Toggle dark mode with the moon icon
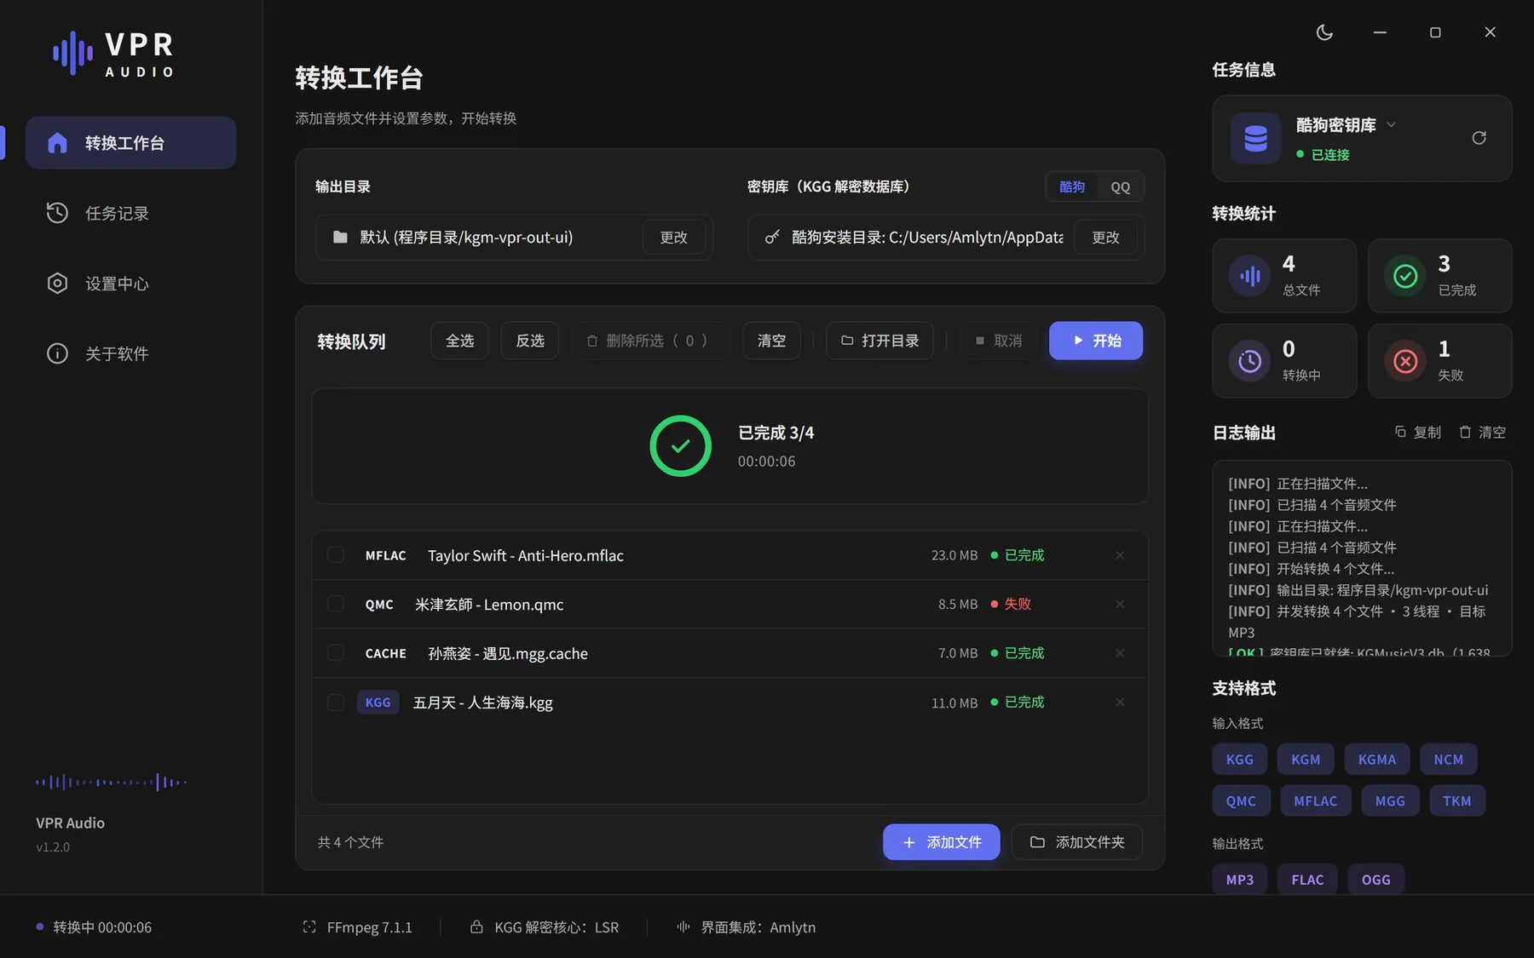The image size is (1534, 958). 1324,32
